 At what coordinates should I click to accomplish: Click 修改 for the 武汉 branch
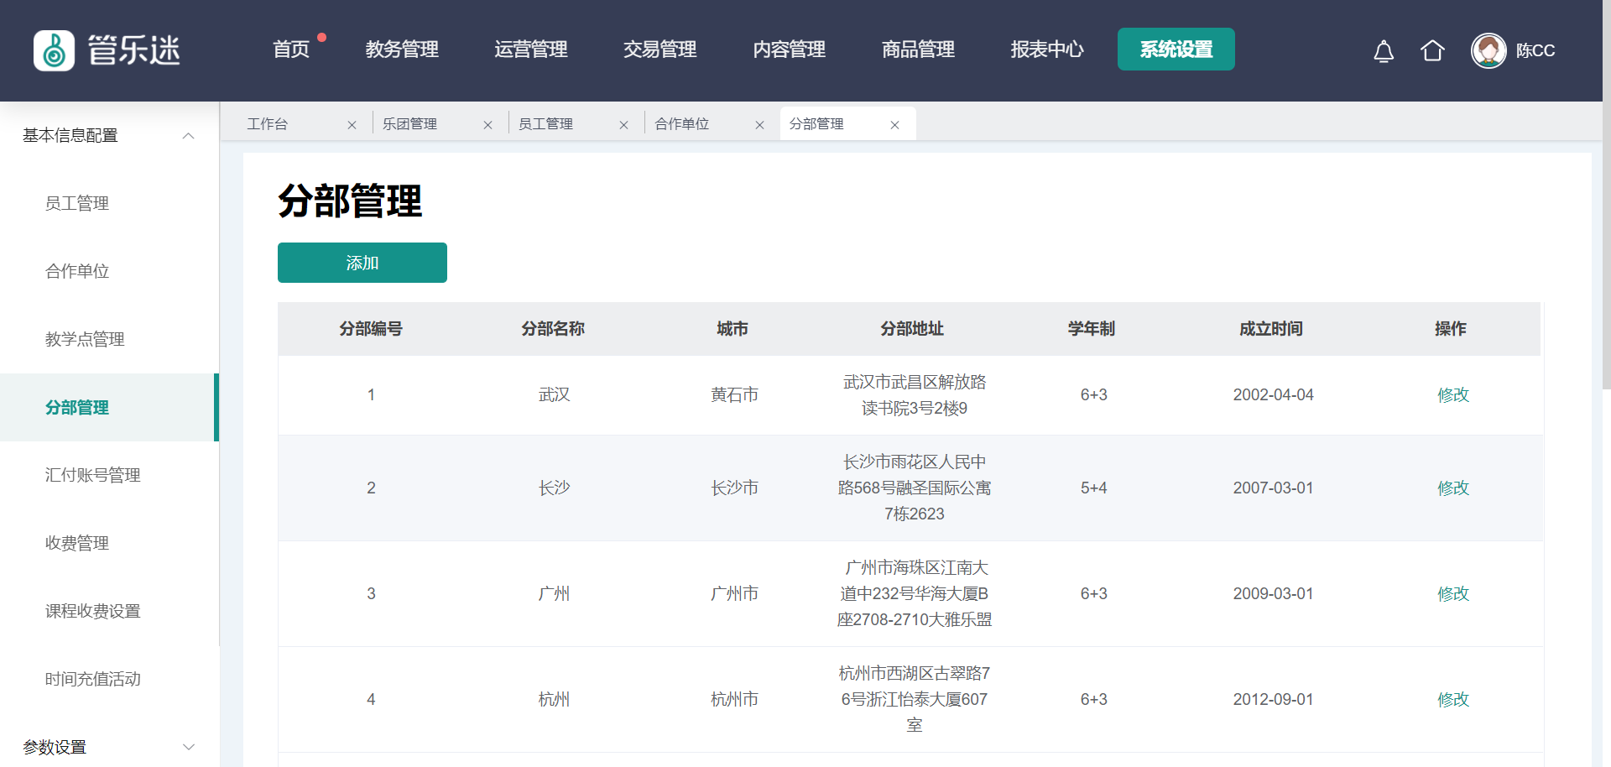[1452, 395]
